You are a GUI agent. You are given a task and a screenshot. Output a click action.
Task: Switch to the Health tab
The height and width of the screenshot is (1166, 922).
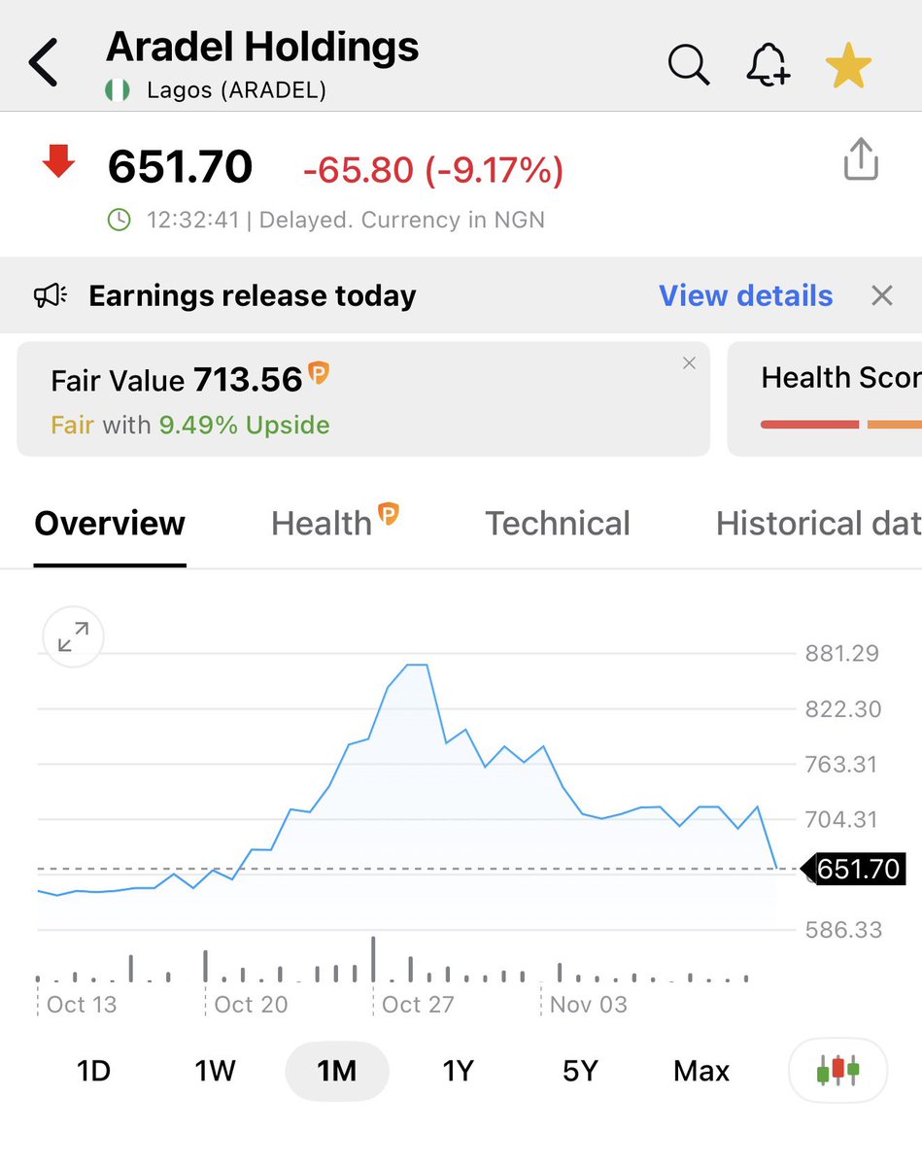point(335,523)
